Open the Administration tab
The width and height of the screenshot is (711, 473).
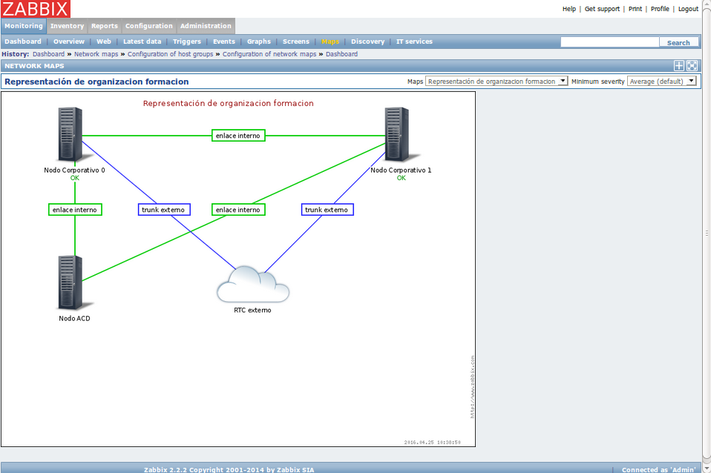(206, 26)
